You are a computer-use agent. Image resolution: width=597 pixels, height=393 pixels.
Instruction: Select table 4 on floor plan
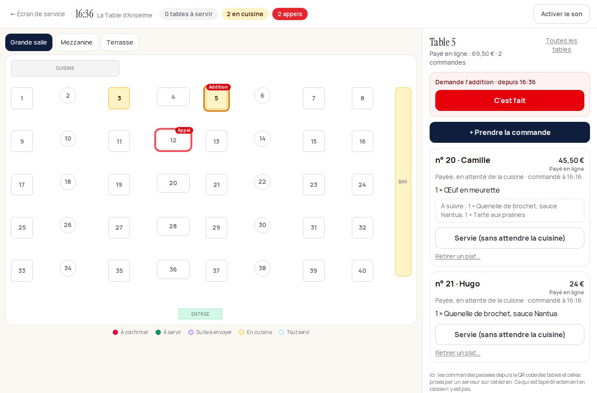click(x=173, y=97)
